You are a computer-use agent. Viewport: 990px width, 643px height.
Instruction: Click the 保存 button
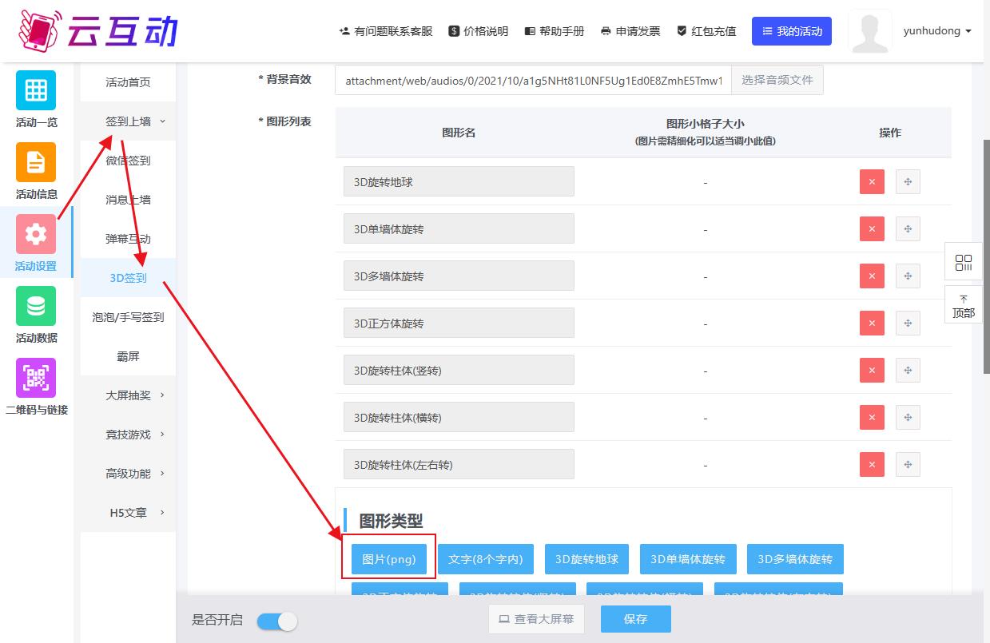pyautogui.click(x=635, y=619)
